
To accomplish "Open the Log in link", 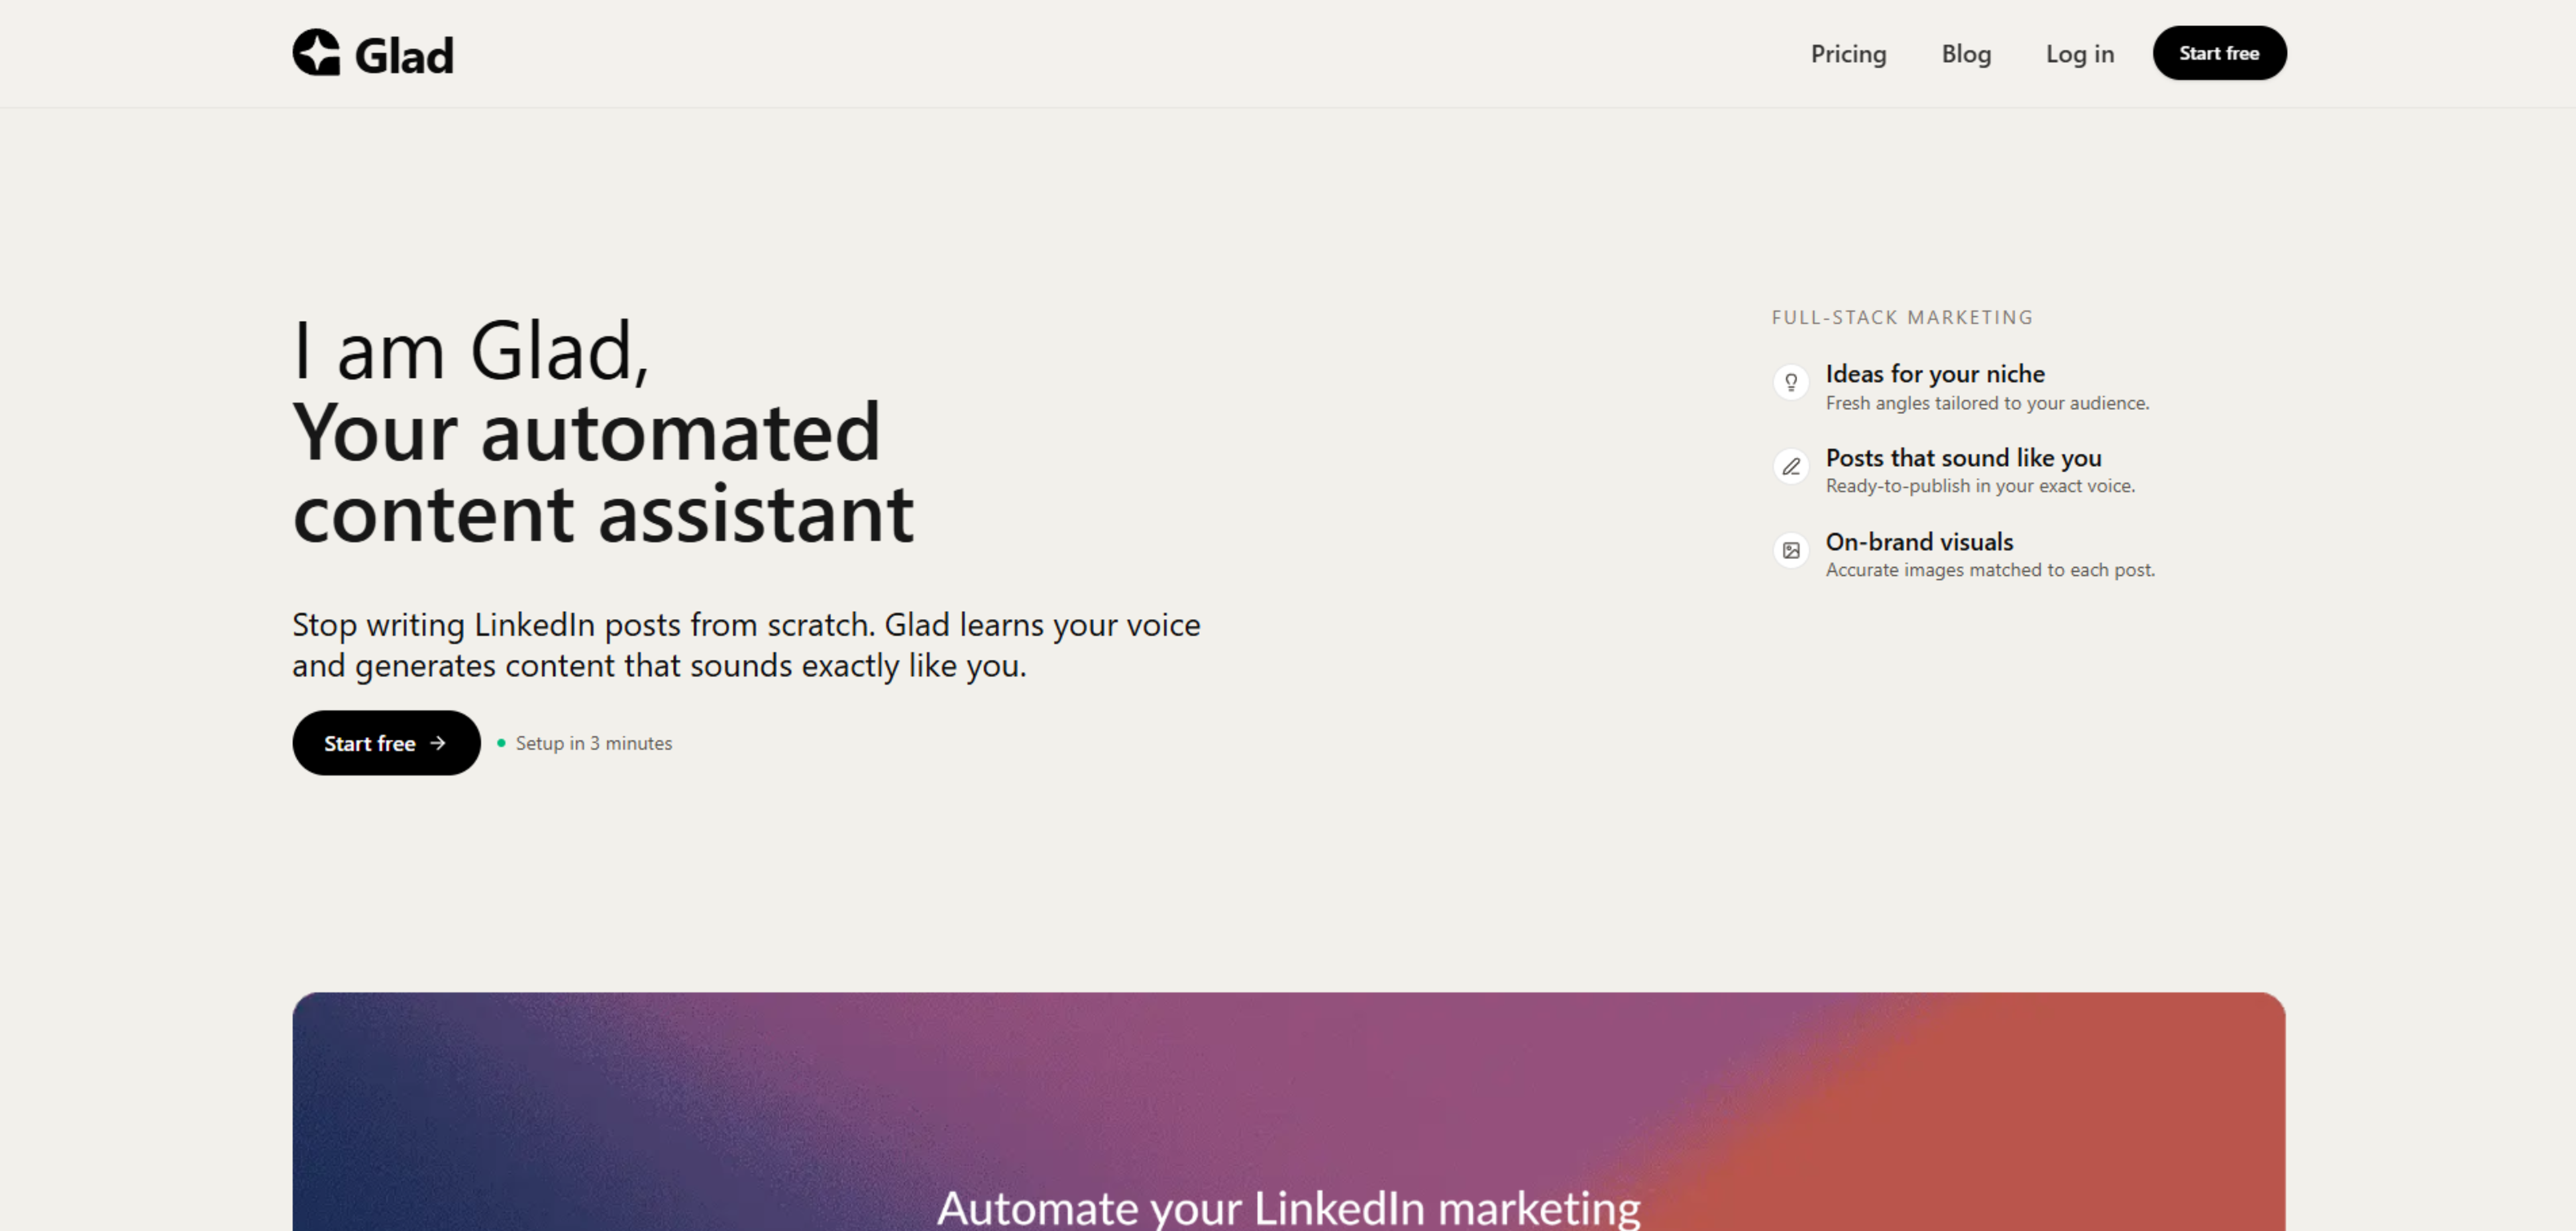I will [x=2079, y=53].
